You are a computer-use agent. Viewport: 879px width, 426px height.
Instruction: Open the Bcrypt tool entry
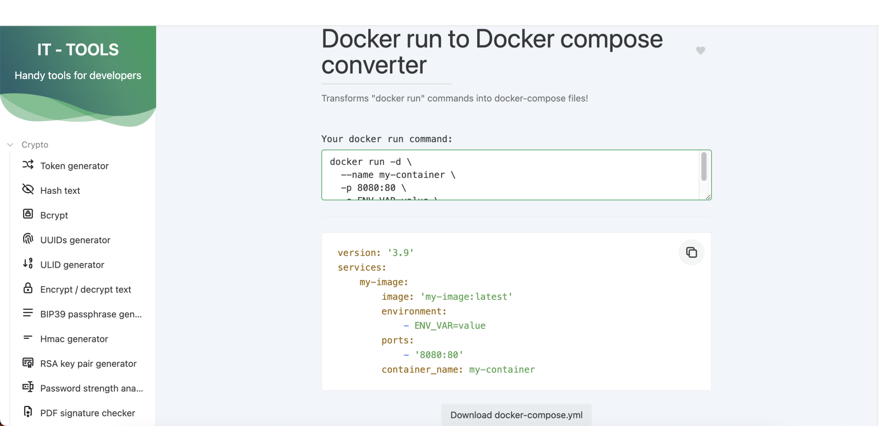point(54,215)
